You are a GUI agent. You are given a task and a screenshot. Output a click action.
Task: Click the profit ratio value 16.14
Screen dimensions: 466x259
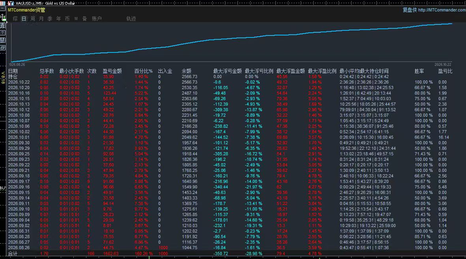click(444, 137)
